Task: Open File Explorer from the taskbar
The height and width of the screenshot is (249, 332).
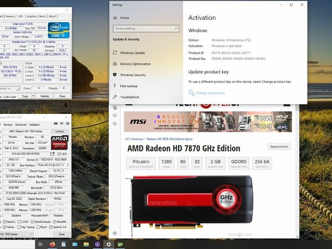Action: (x=86, y=245)
